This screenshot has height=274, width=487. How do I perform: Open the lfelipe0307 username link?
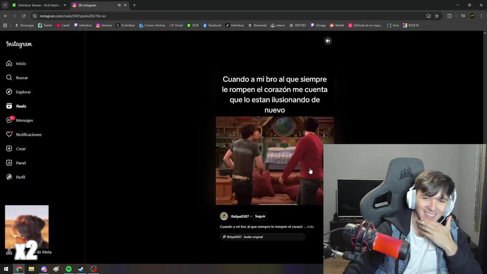coord(240,216)
